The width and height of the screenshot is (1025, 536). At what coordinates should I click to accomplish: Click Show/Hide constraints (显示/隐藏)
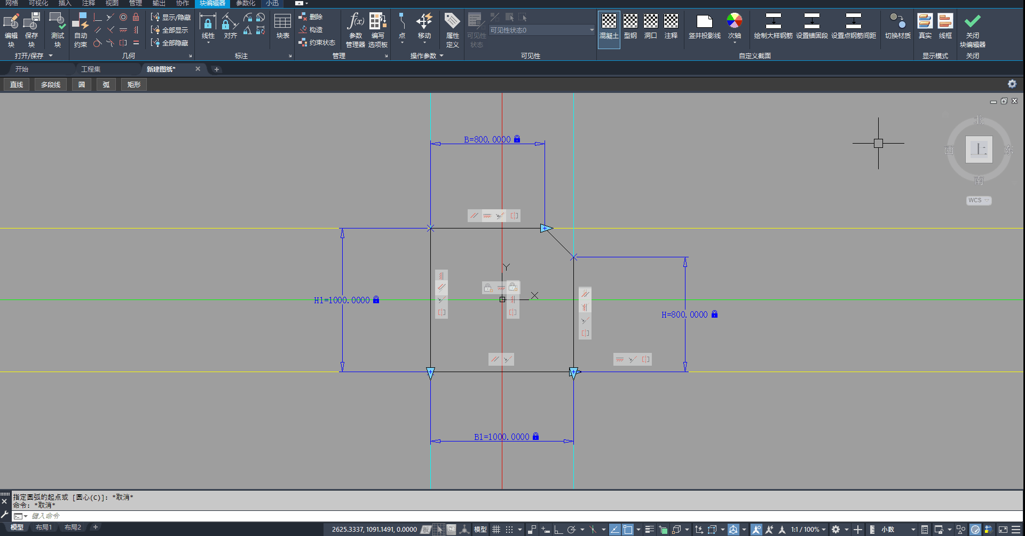[171, 18]
